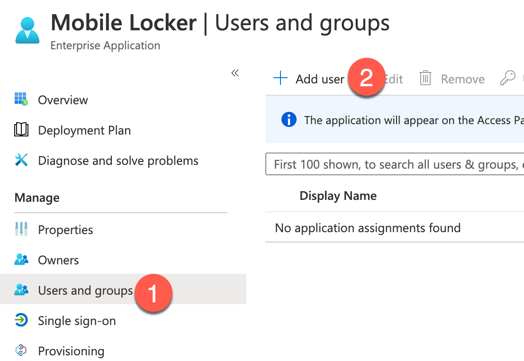Click the plus icon for Add user
The width and height of the screenshot is (524, 361).
pyautogui.click(x=280, y=78)
